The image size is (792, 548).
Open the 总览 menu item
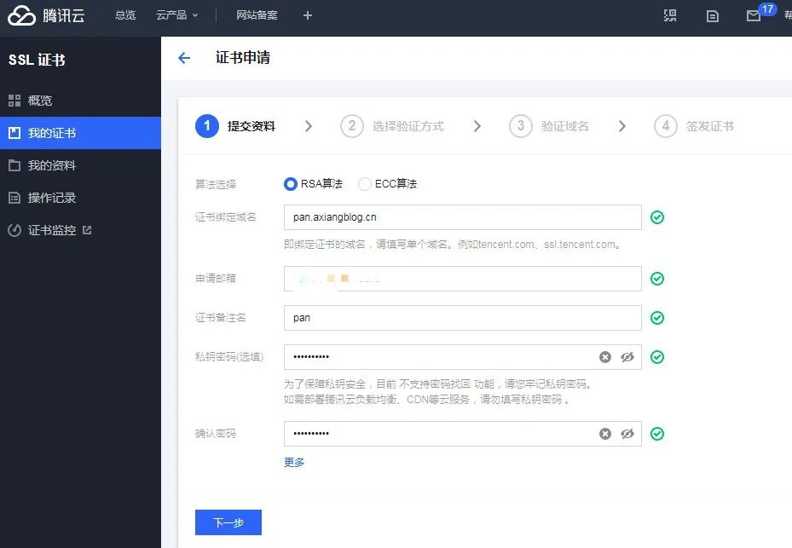124,14
